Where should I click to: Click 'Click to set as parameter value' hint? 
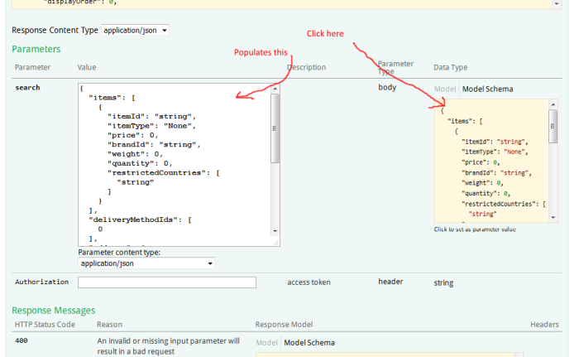click(x=475, y=229)
